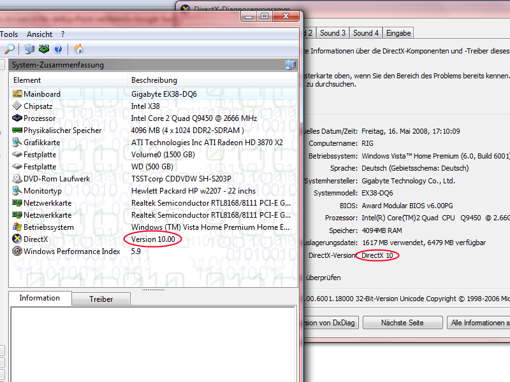Switch to the Sound 4 tab in DxDiag
The image size is (510, 382).
pyautogui.click(x=365, y=33)
